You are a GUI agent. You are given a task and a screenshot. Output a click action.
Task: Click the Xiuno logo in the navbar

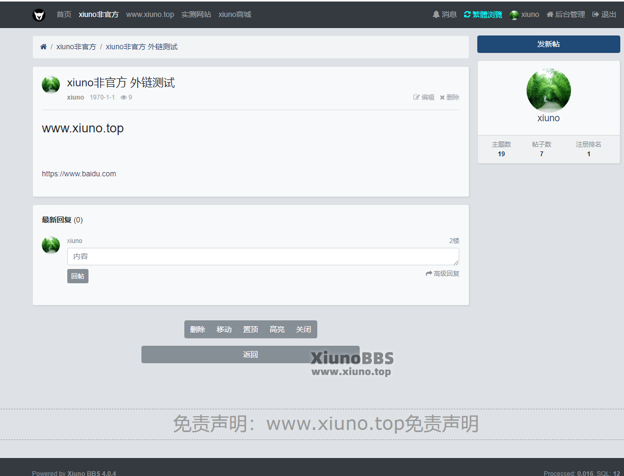(x=39, y=15)
